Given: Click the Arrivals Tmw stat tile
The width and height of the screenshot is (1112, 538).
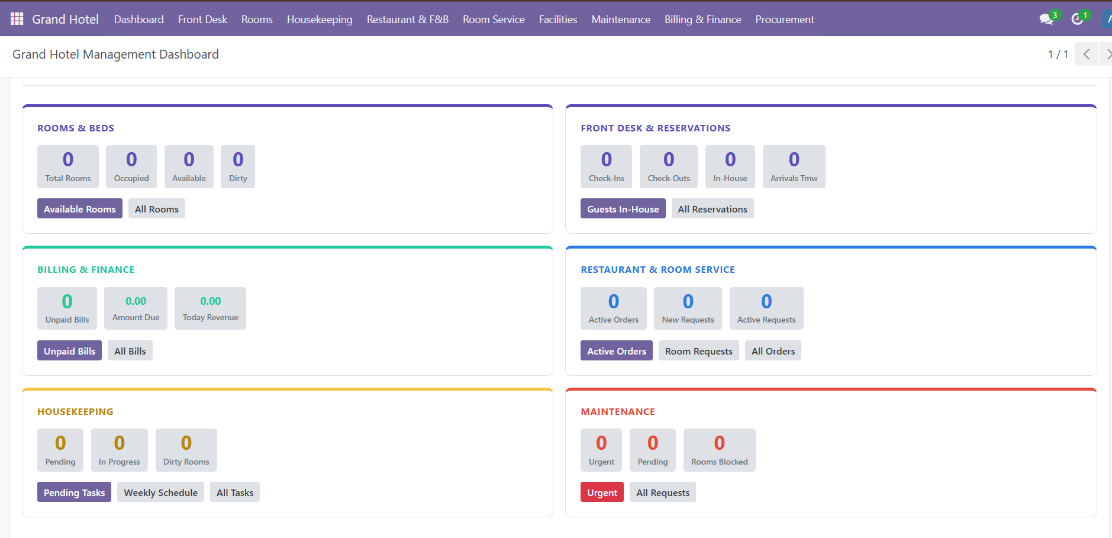Looking at the screenshot, I should click(794, 166).
